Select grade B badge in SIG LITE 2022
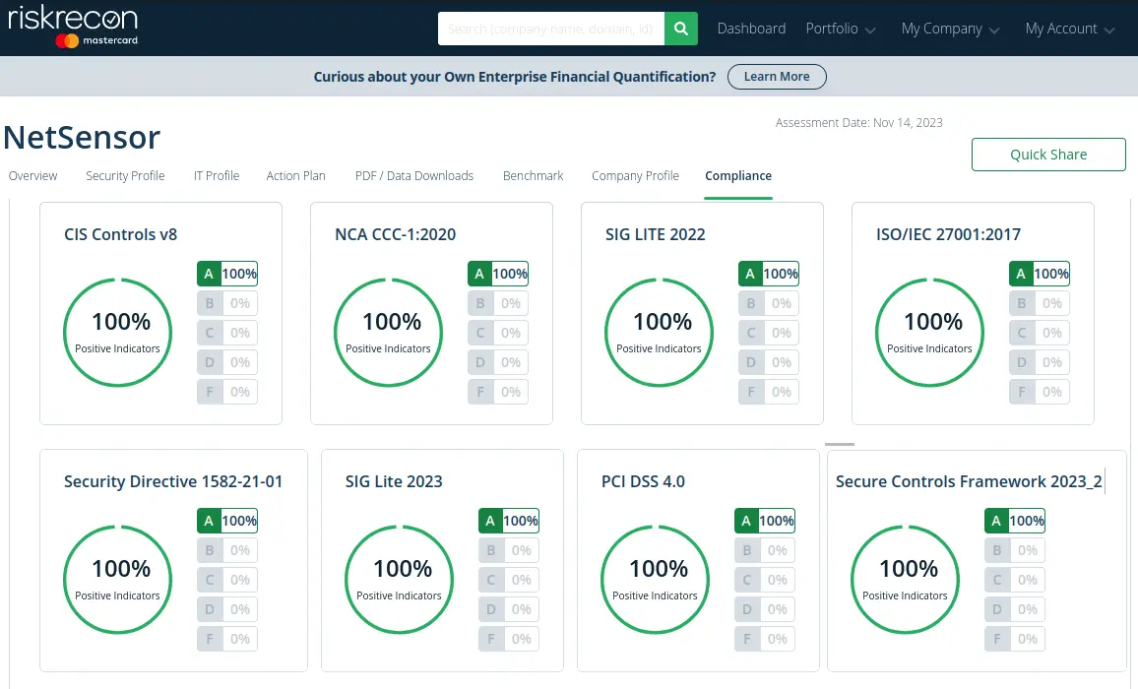Screen dimensions: 1138x689 click(x=769, y=303)
